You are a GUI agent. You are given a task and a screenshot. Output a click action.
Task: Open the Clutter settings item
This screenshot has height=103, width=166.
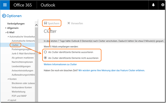[x=15, y=45]
